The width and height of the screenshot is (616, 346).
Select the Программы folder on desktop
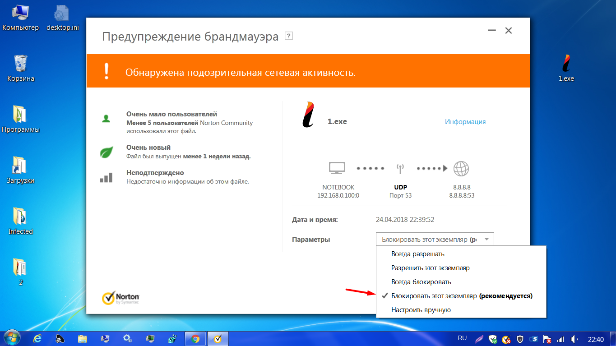tap(21, 120)
